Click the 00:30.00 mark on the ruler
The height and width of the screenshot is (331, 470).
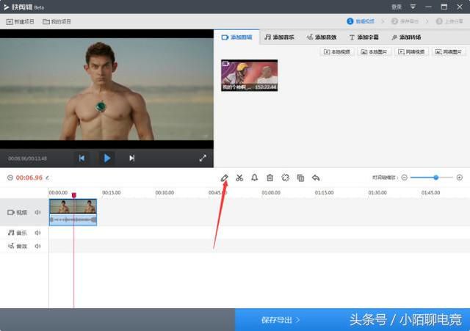164,192
